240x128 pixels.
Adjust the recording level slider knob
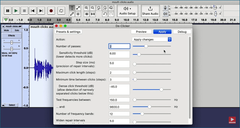point(215,8)
